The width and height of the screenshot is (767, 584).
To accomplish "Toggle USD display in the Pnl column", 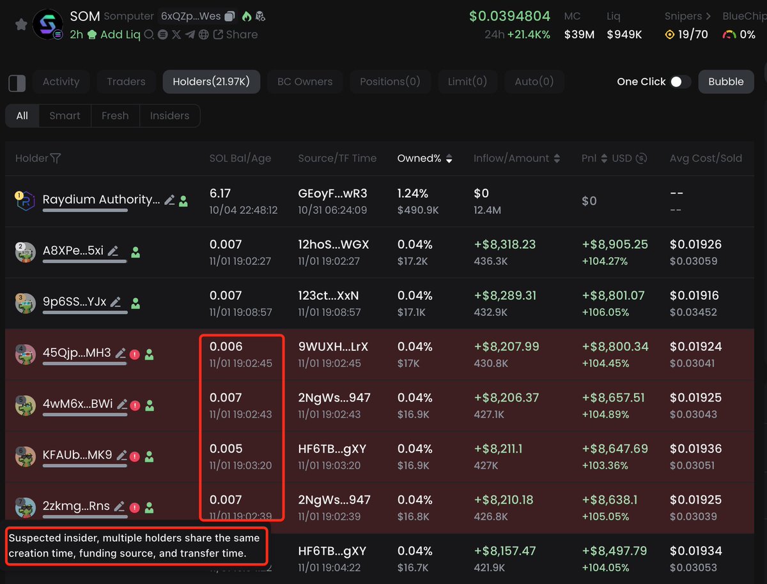I will (x=641, y=158).
